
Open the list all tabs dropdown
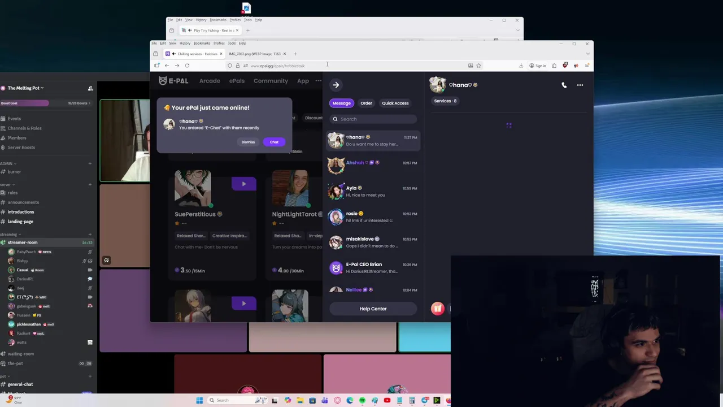click(x=587, y=54)
